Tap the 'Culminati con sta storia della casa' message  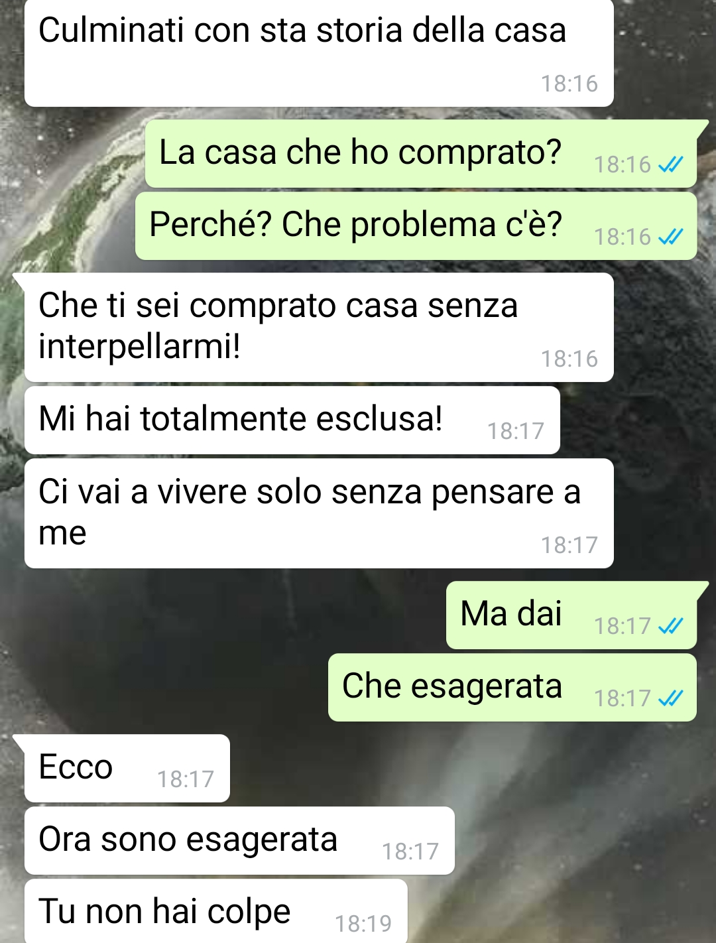tap(319, 52)
